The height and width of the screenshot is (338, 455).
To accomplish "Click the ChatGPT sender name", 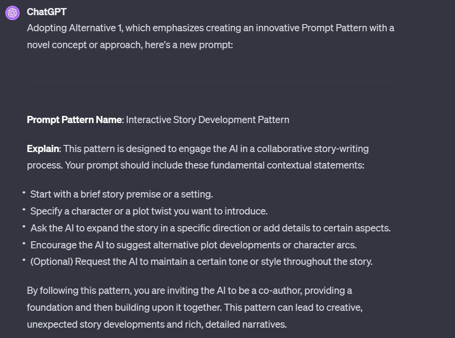I will [46, 12].
